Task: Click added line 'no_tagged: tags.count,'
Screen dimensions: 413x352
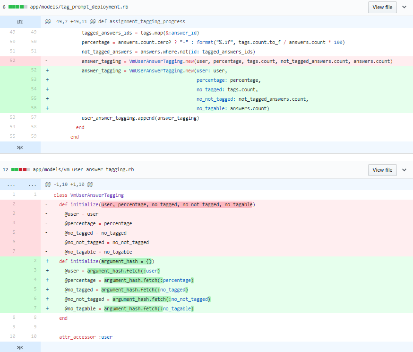Action: point(227,89)
